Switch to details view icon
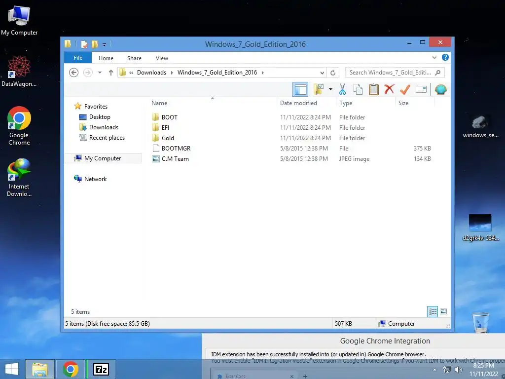This screenshot has height=379, width=505. click(433, 311)
